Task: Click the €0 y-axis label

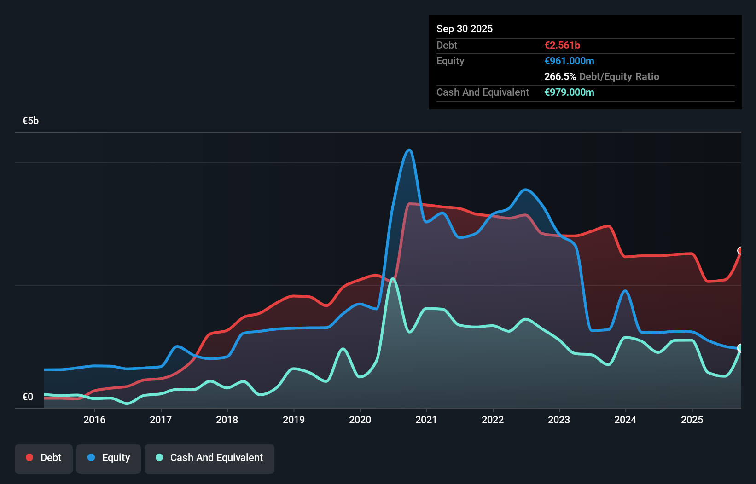Action: (x=28, y=397)
